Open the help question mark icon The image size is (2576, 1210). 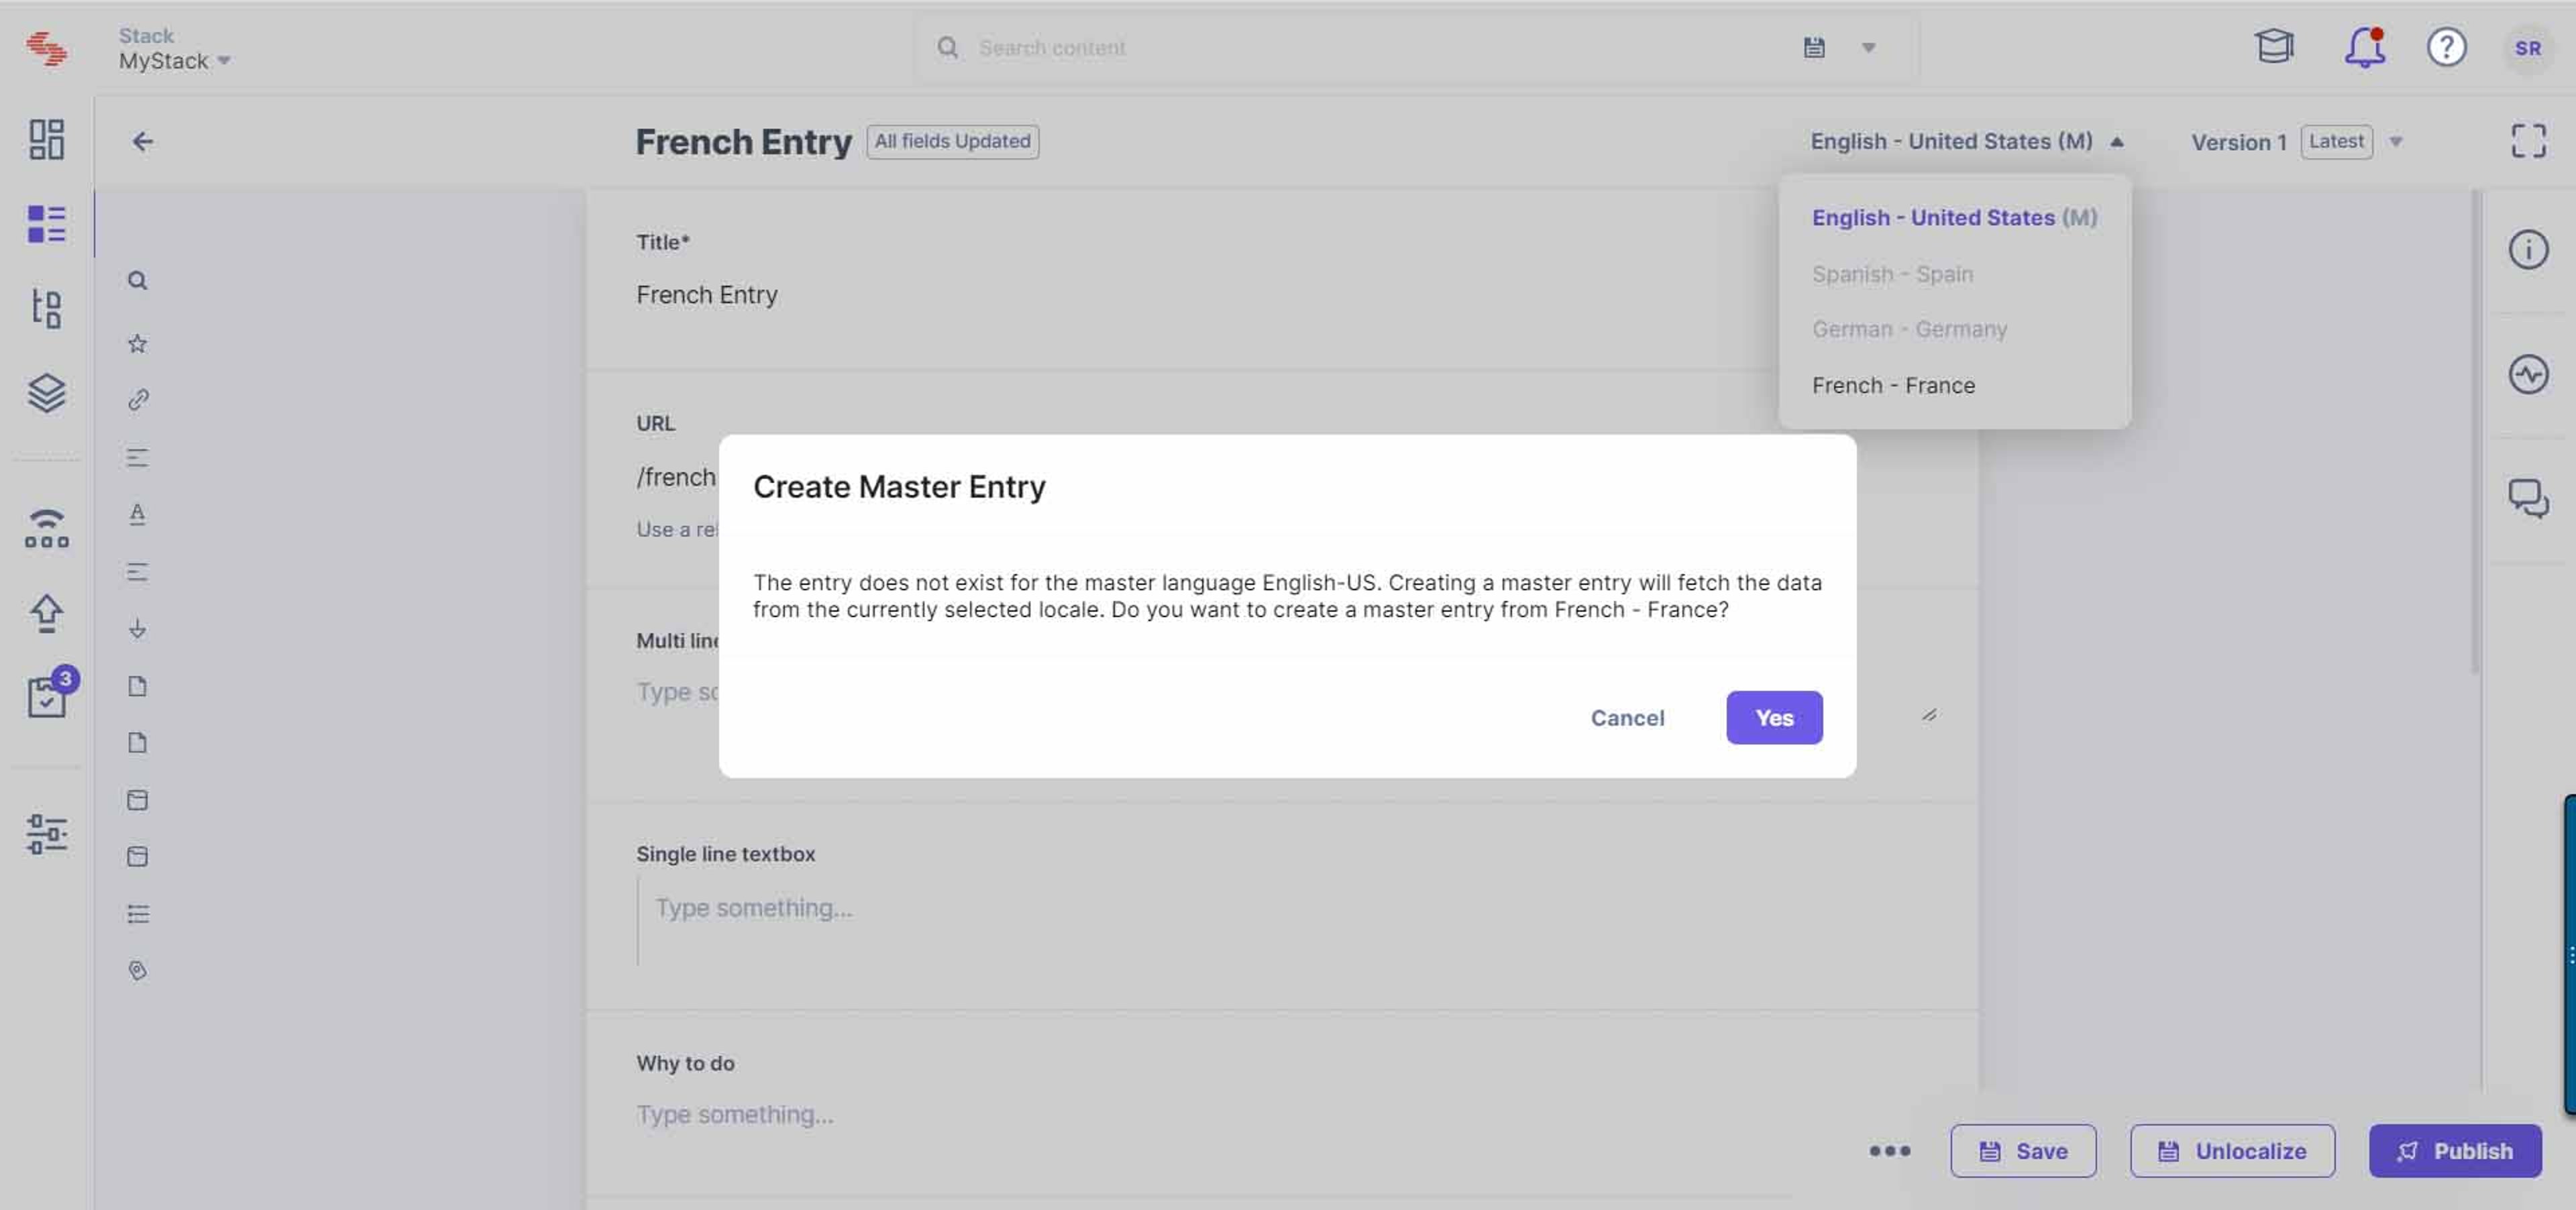[x=2446, y=47]
